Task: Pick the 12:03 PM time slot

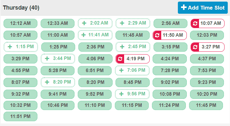Action: tap(207, 35)
